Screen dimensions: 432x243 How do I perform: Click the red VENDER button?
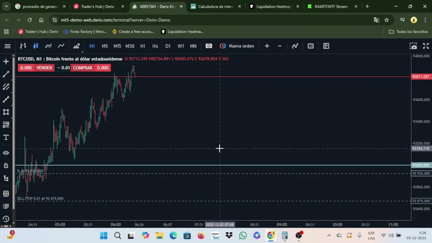click(x=44, y=68)
